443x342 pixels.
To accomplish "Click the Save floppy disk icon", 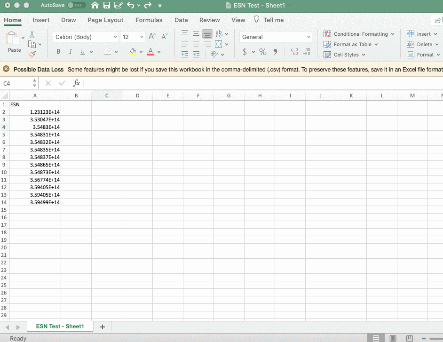I will pos(106,5).
